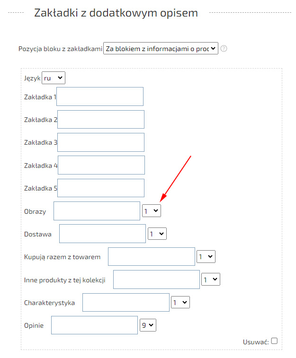Select the Zakładka 4 text box
This screenshot has height=358, width=296.
pos(101,165)
